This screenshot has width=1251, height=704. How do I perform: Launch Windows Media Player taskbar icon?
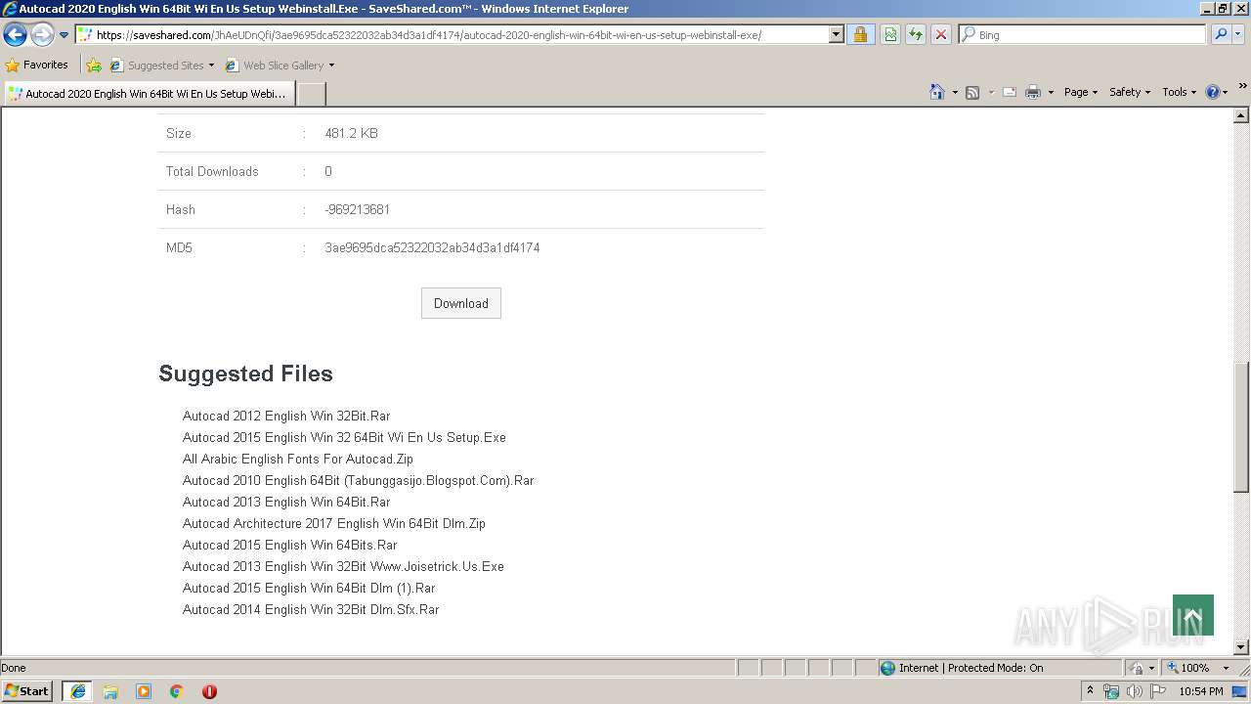click(x=144, y=691)
